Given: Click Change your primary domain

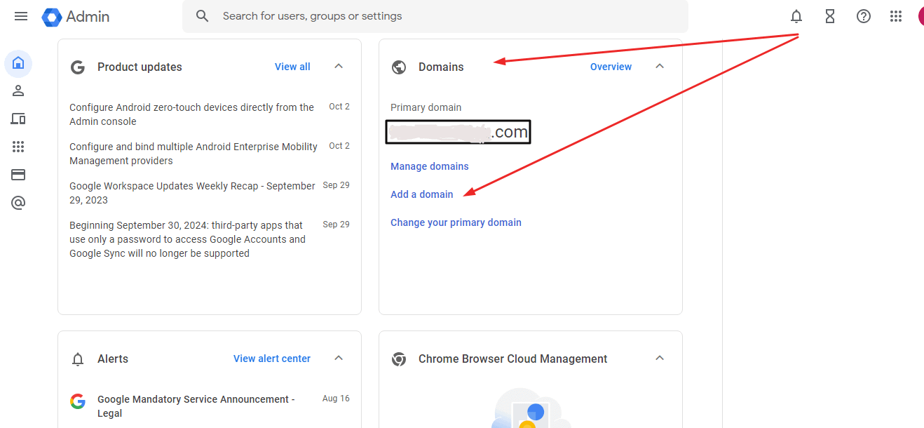Looking at the screenshot, I should [456, 222].
